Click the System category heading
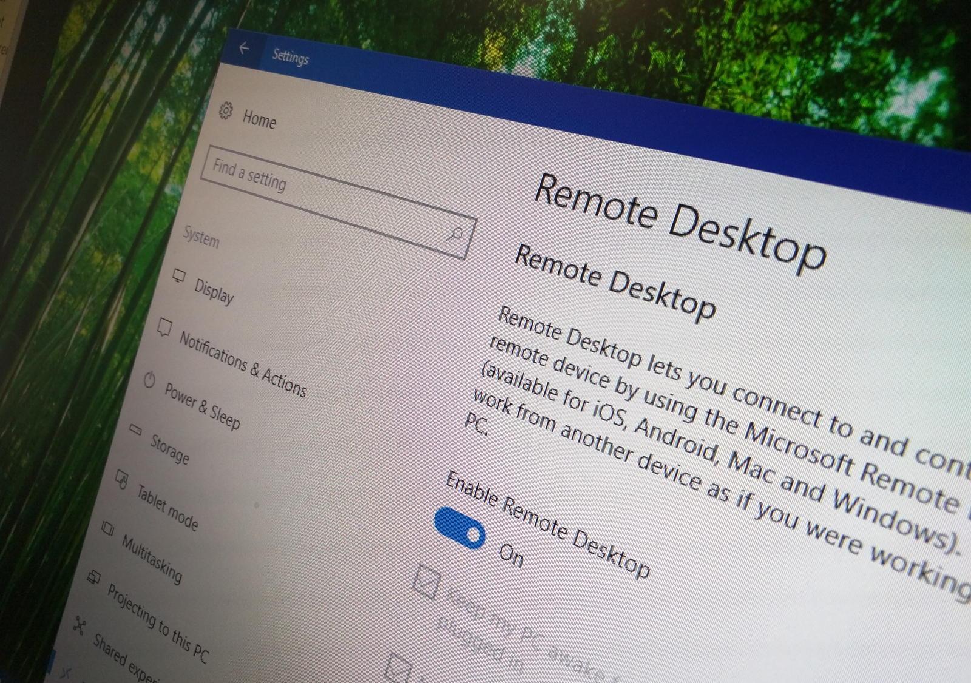This screenshot has width=971, height=683. [201, 237]
